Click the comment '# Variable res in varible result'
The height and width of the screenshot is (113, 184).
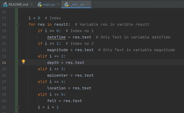112,24
